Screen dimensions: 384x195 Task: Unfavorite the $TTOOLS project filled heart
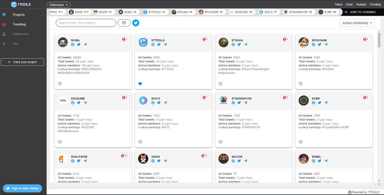140,84
